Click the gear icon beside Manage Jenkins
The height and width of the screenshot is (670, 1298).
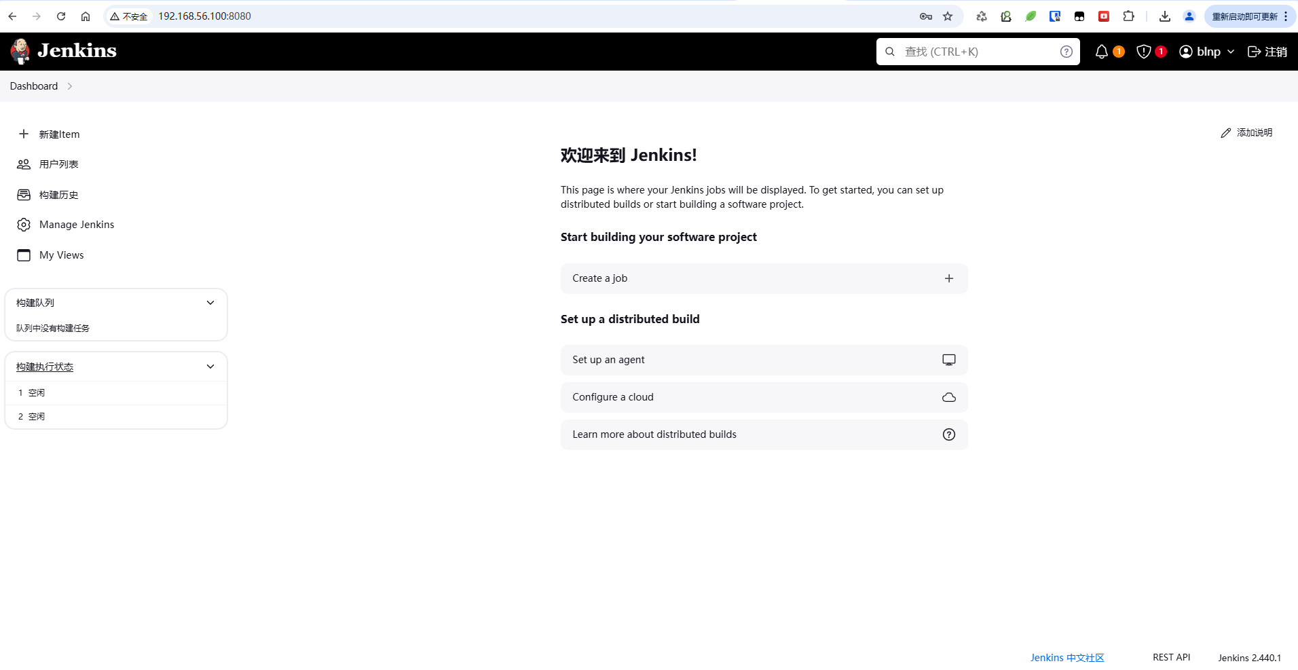[x=24, y=225]
